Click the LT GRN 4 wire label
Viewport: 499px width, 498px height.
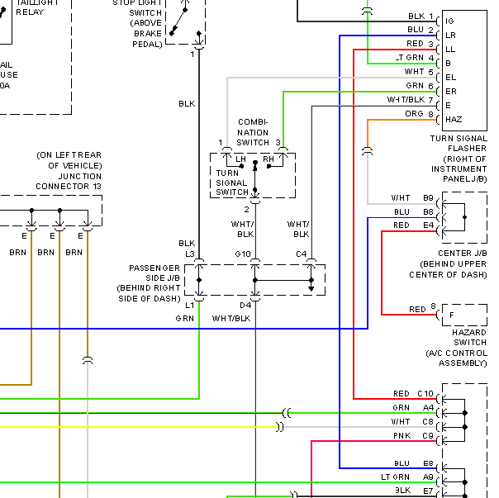point(415,58)
